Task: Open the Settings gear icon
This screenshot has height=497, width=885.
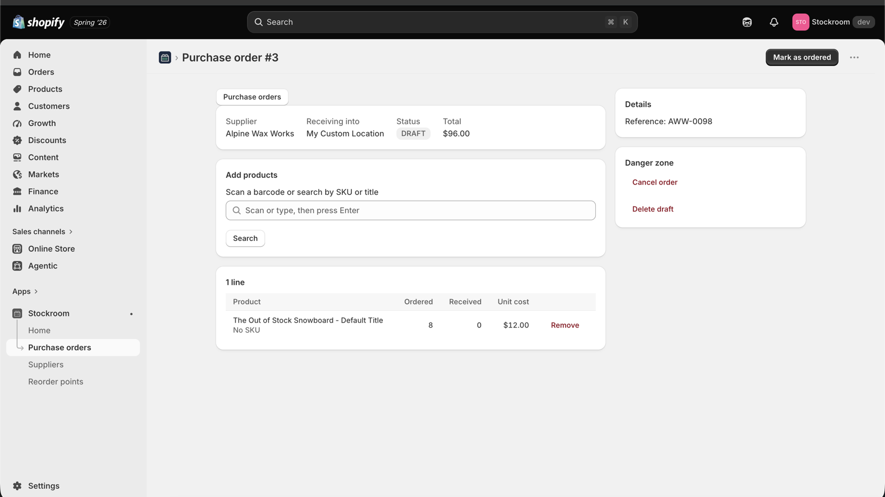Action: (x=17, y=486)
